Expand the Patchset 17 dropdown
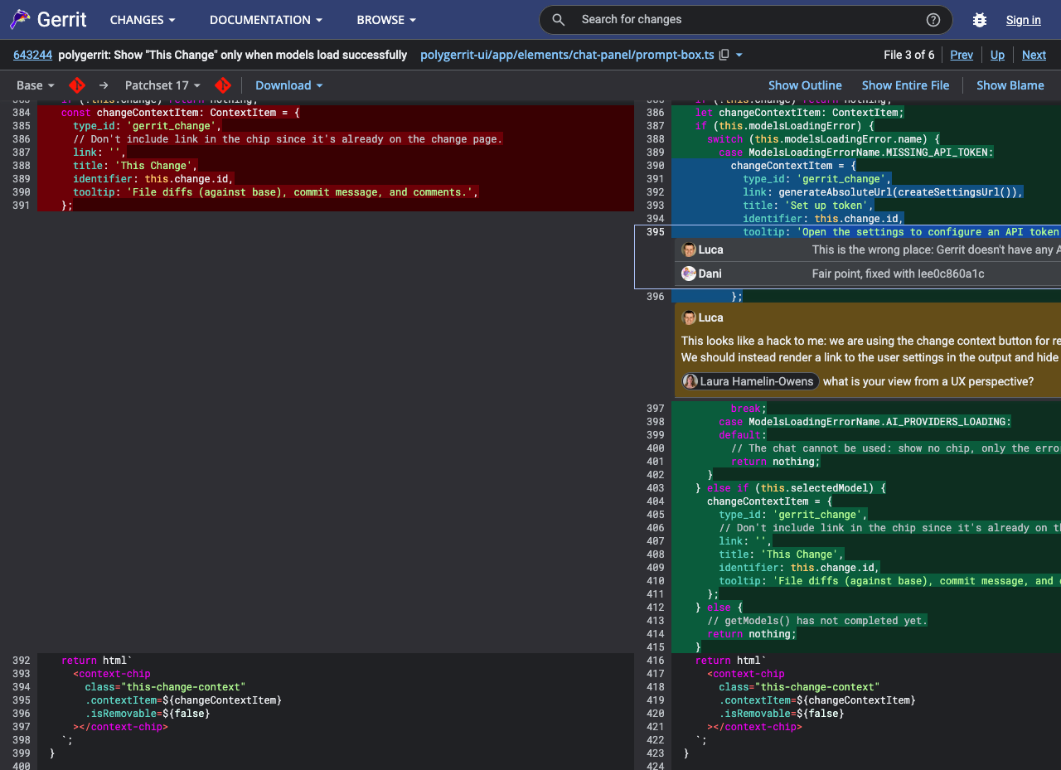 (x=162, y=85)
